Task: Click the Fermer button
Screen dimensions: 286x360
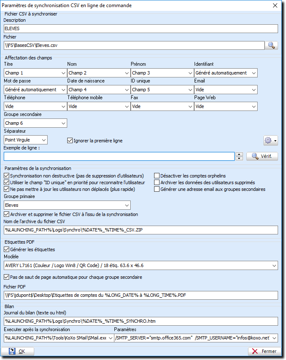Action: pyautogui.click(x=264, y=351)
